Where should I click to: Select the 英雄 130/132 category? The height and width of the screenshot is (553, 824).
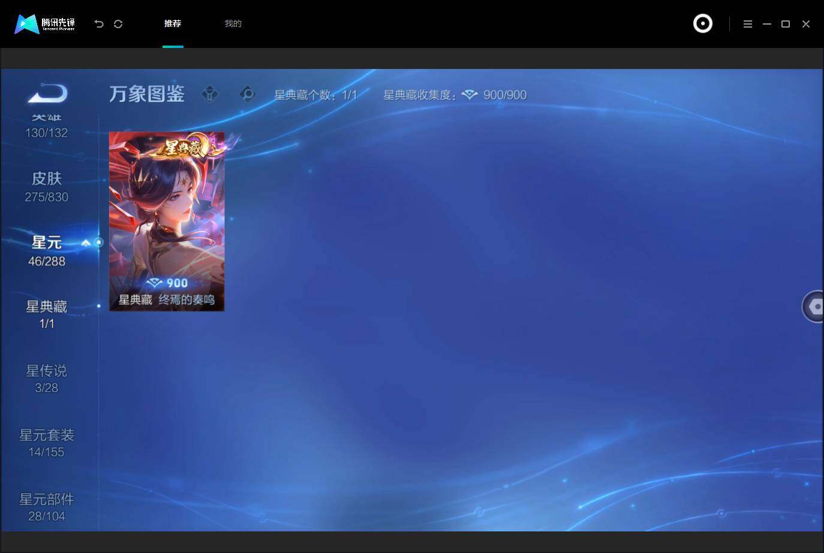point(47,125)
